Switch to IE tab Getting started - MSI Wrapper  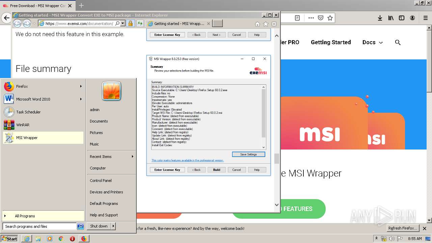coord(179,24)
